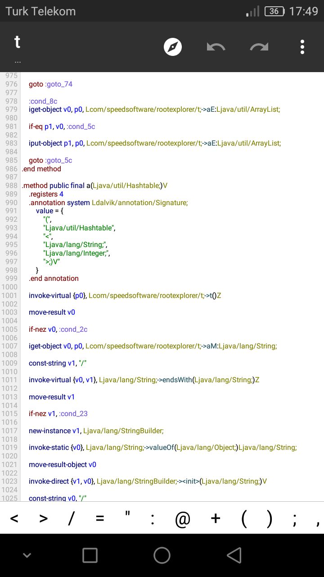Tap the 'if-nez v1, :cond_23' line
324x577 pixels.
tap(58, 414)
